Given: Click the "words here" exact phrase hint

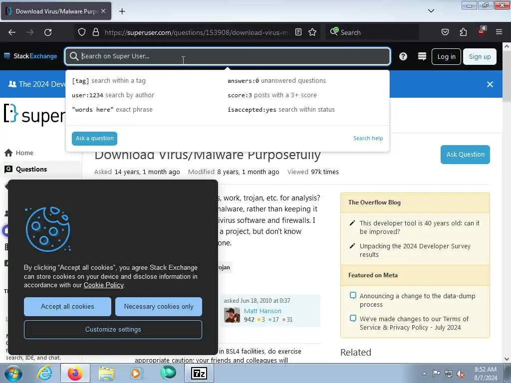Looking at the screenshot, I should click(x=112, y=109).
